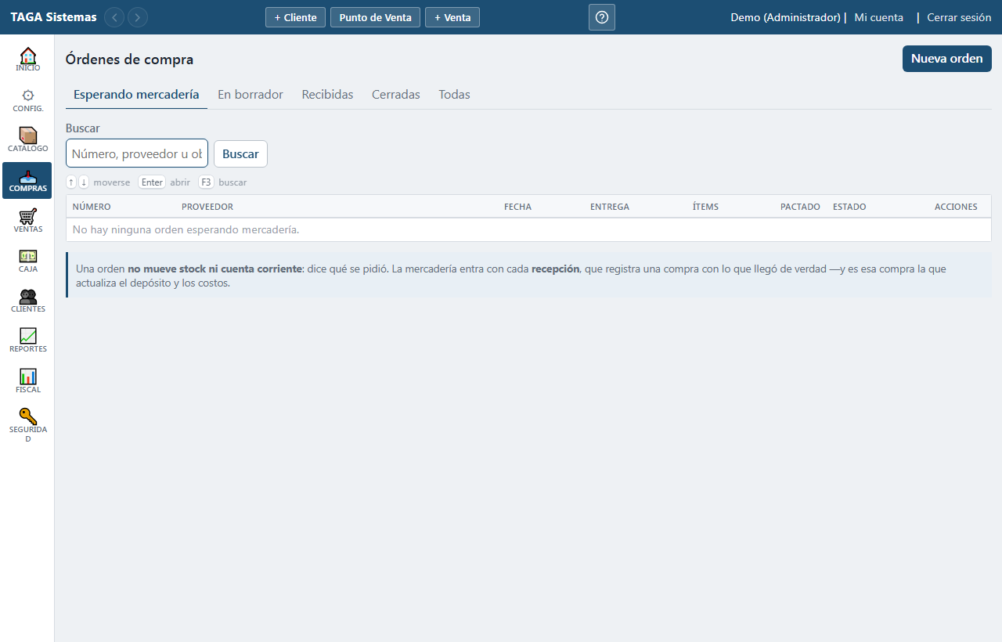Click the help question mark icon
This screenshot has width=1002, height=642.
[x=602, y=17]
